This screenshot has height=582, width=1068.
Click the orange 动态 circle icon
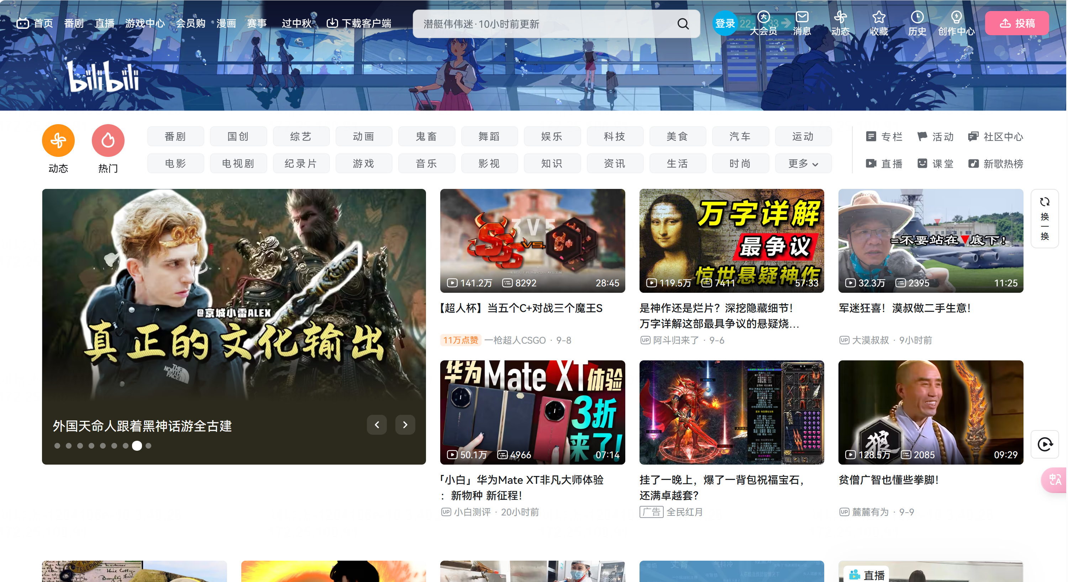click(x=58, y=141)
